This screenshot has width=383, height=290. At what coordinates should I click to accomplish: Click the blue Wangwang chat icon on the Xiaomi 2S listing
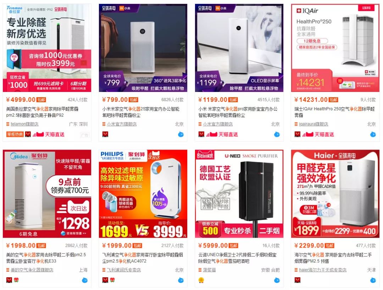(x=181, y=134)
